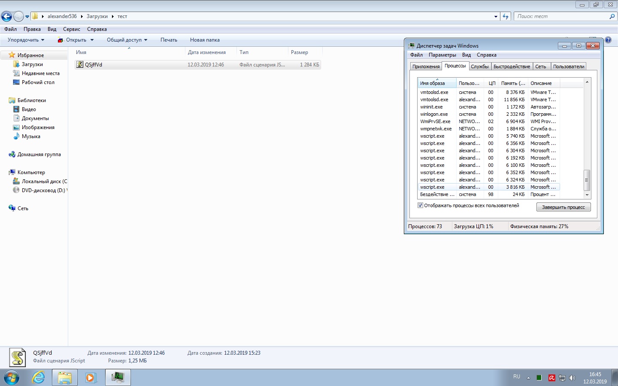The image size is (618, 386).
Task: Sort processes by ЦП column header
Action: click(x=492, y=83)
